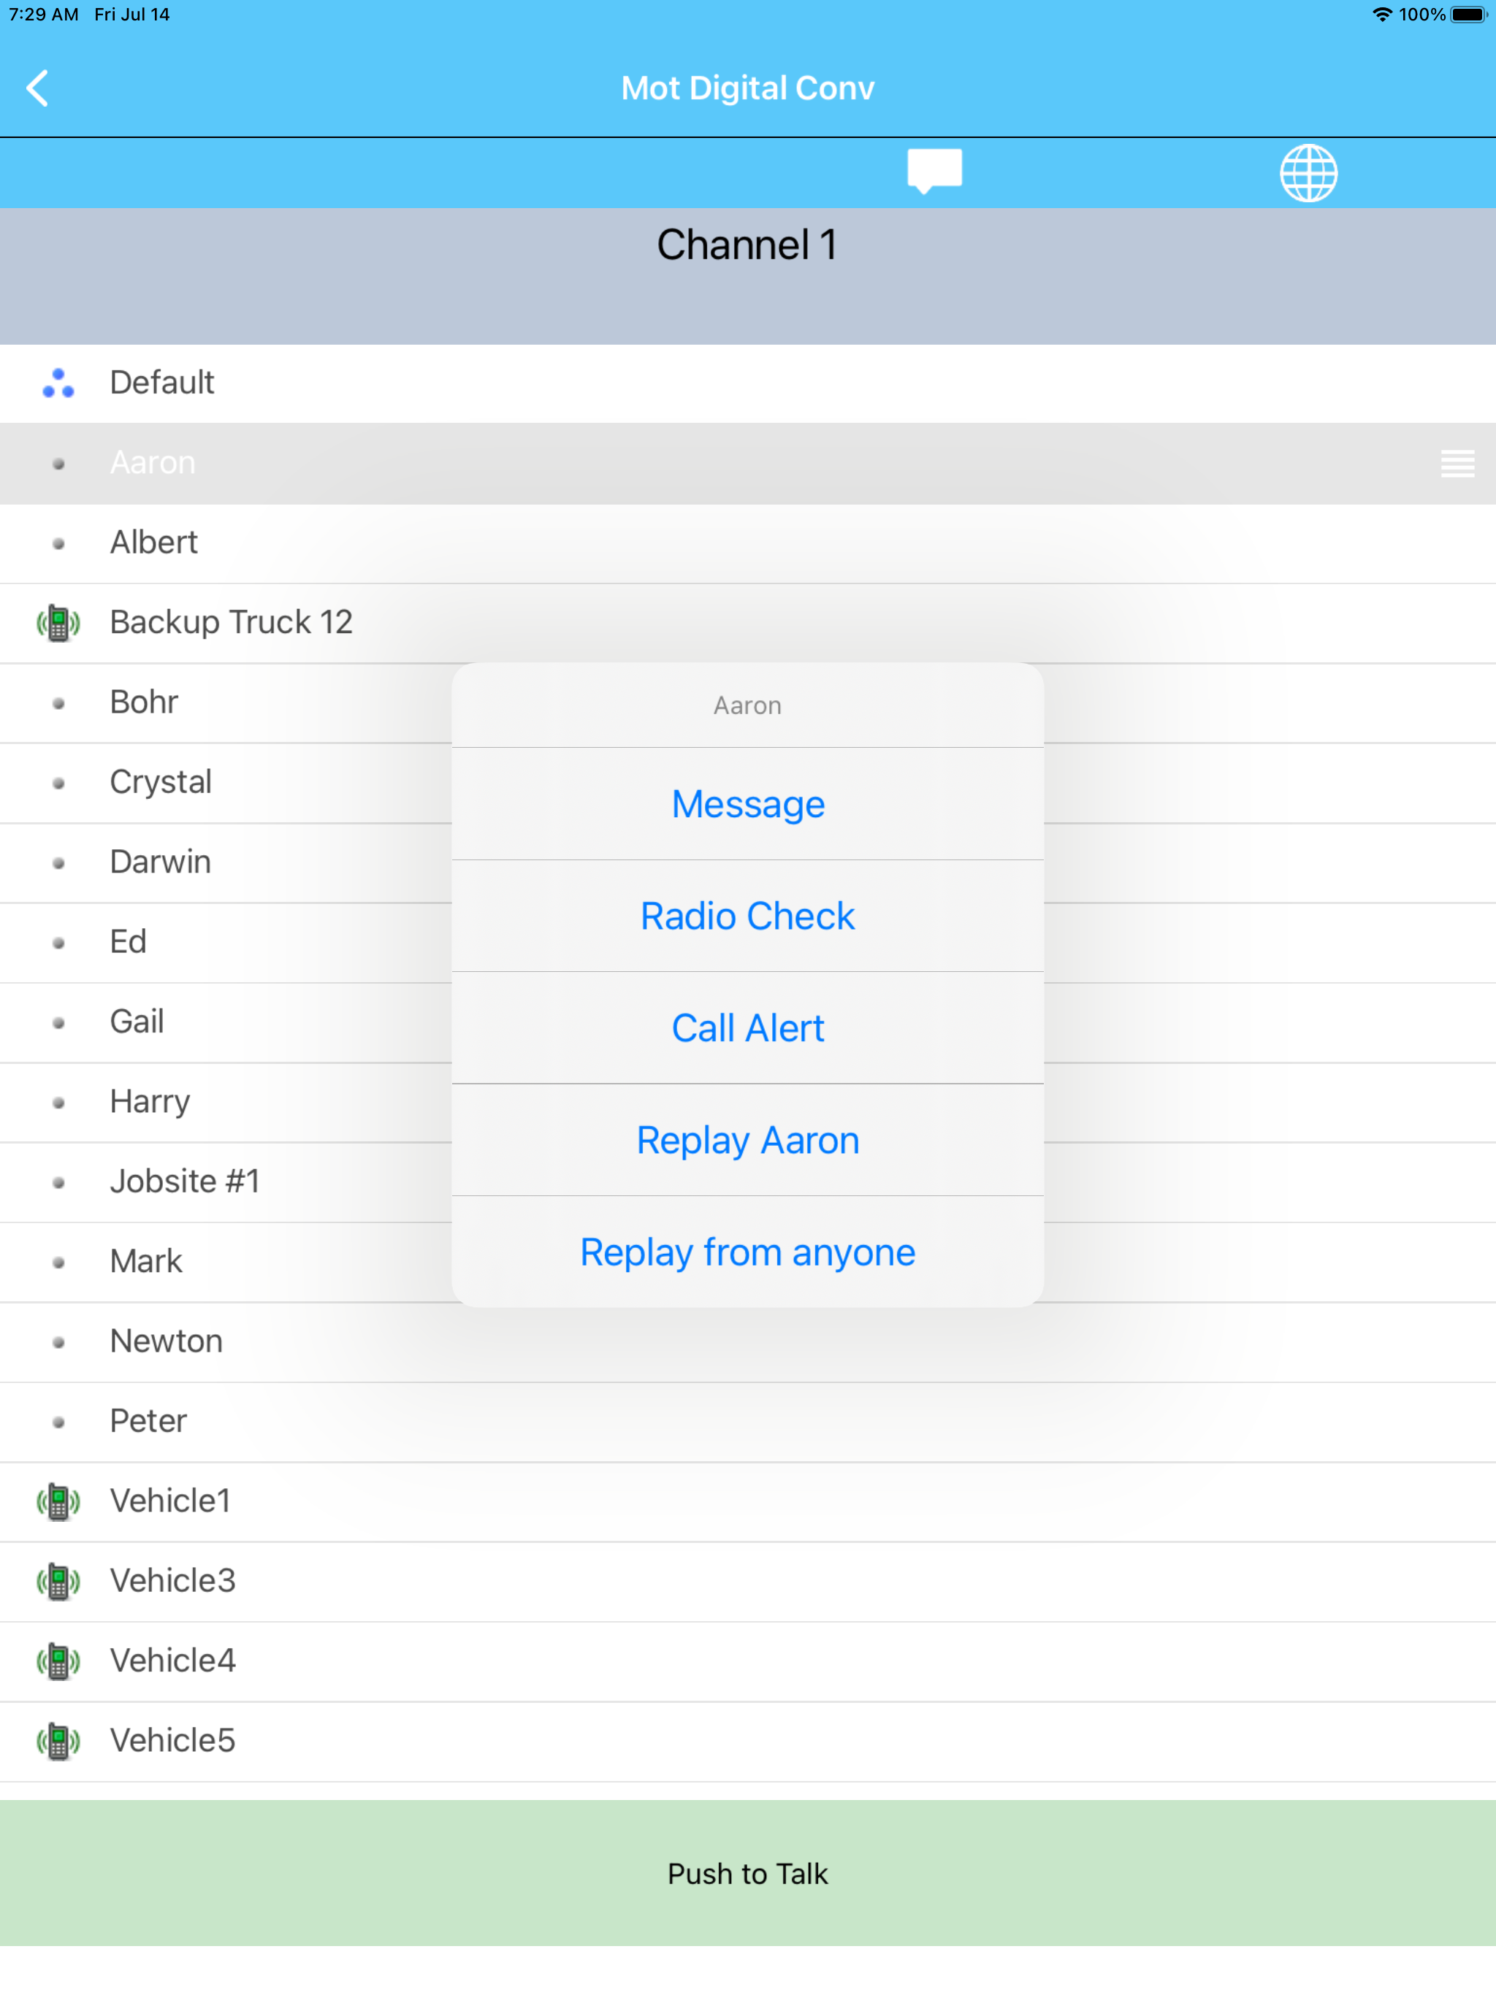Select Peter in the contact list
Image resolution: width=1496 pixels, height=1995 pixels.
coord(748,1422)
